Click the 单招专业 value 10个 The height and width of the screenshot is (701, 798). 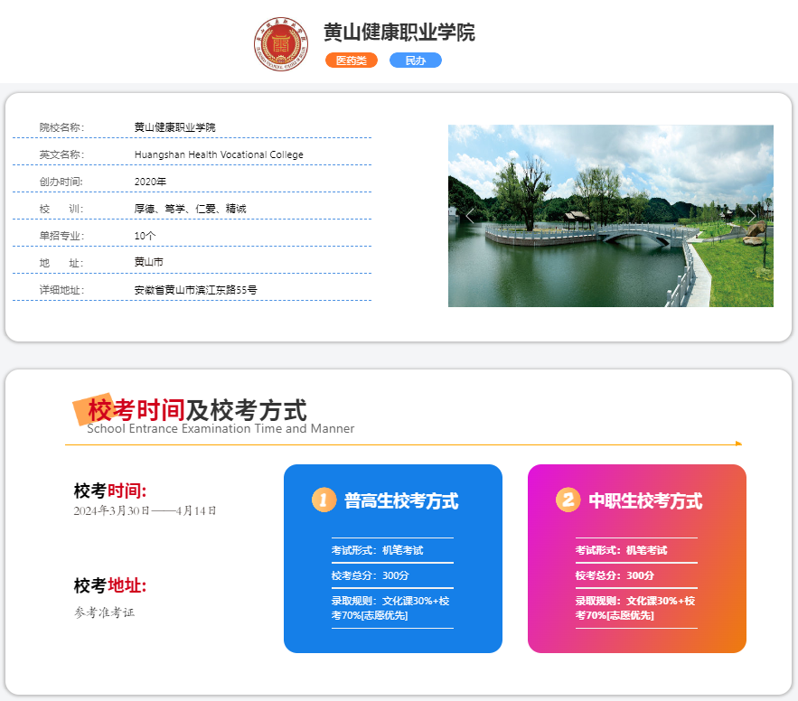145,236
